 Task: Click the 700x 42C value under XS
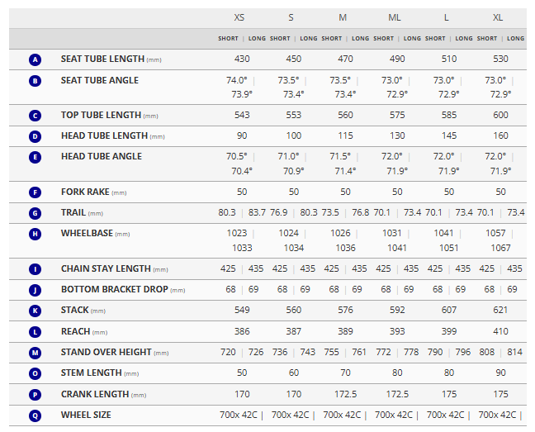[x=240, y=415]
